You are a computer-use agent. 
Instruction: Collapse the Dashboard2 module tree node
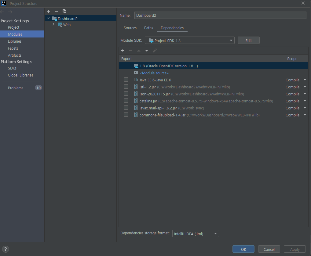(x=48, y=18)
